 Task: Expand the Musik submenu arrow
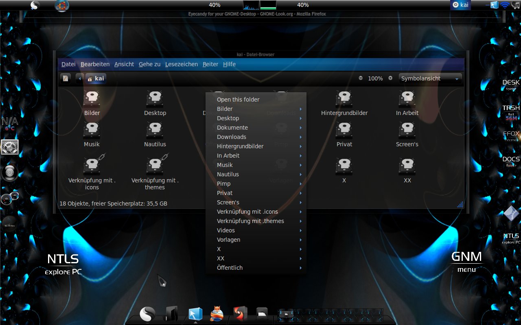301,165
